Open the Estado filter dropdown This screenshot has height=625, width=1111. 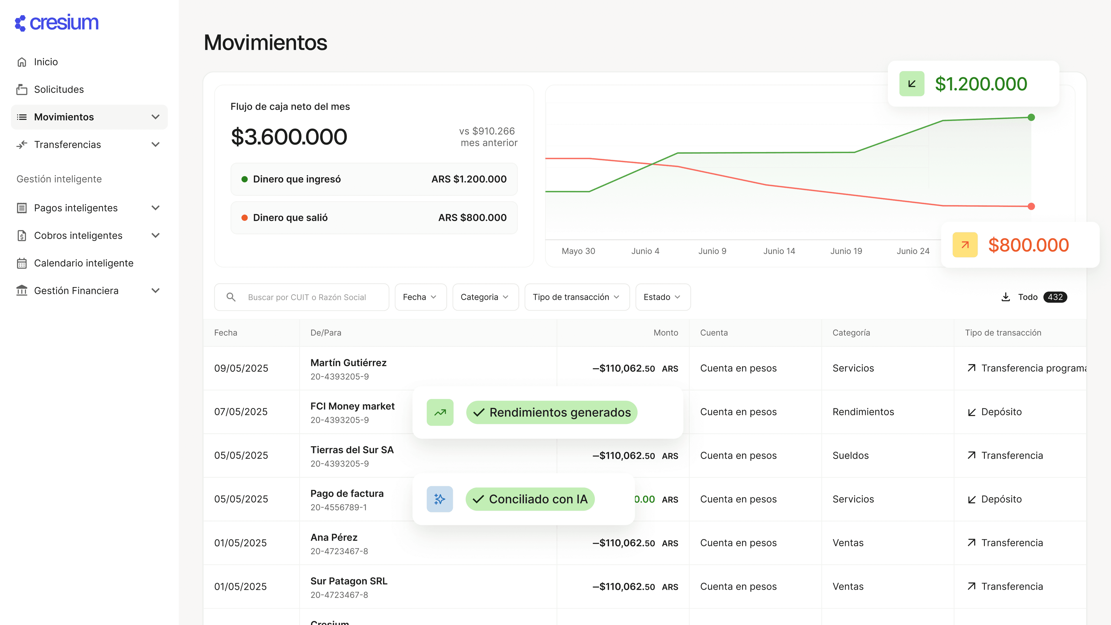[x=663, y=297]
